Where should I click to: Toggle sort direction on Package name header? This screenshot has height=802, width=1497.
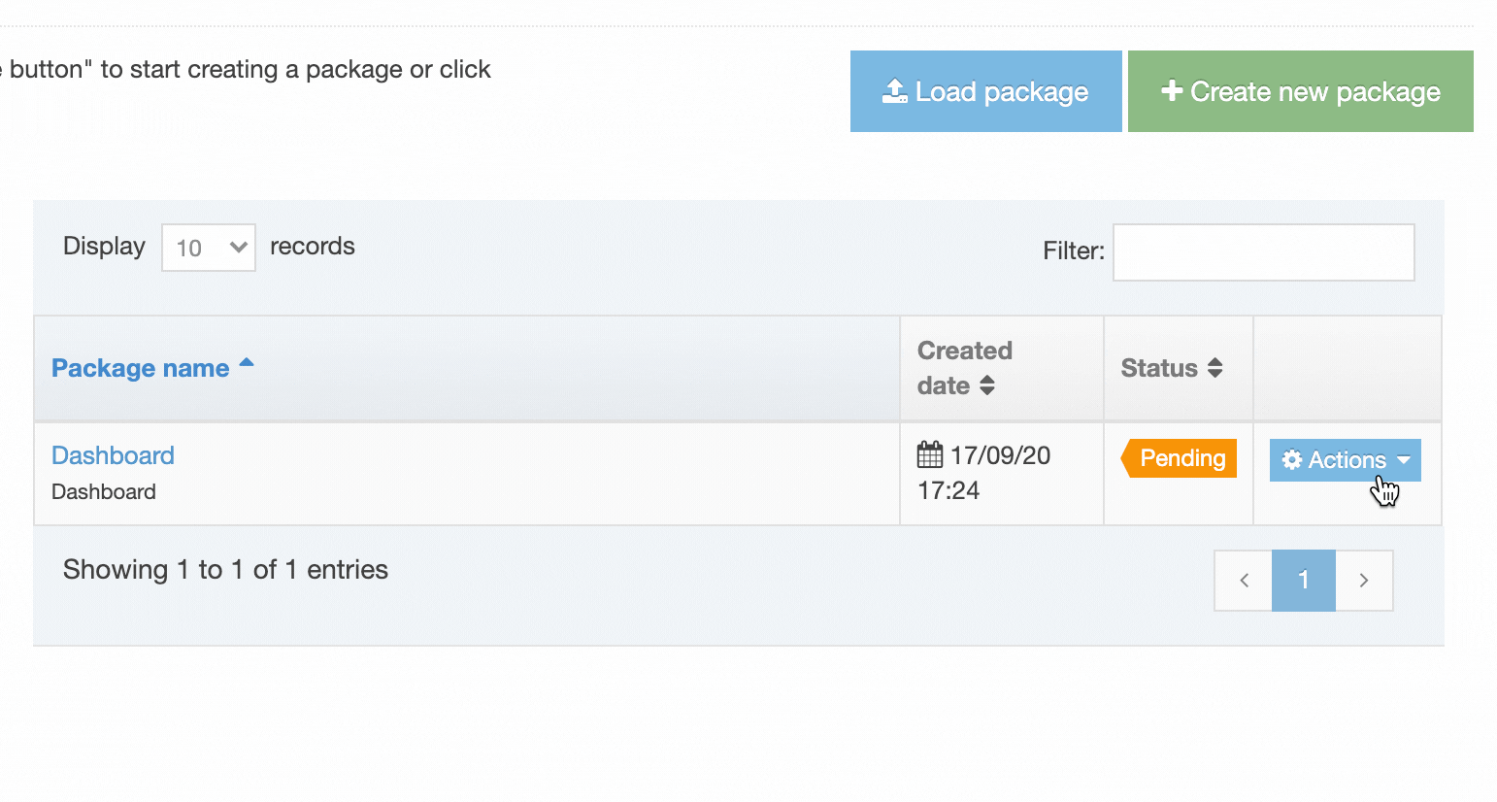[x=140, y=368]
